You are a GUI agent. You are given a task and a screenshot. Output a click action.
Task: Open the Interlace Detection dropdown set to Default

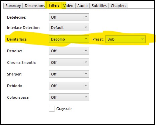(69, 28)
